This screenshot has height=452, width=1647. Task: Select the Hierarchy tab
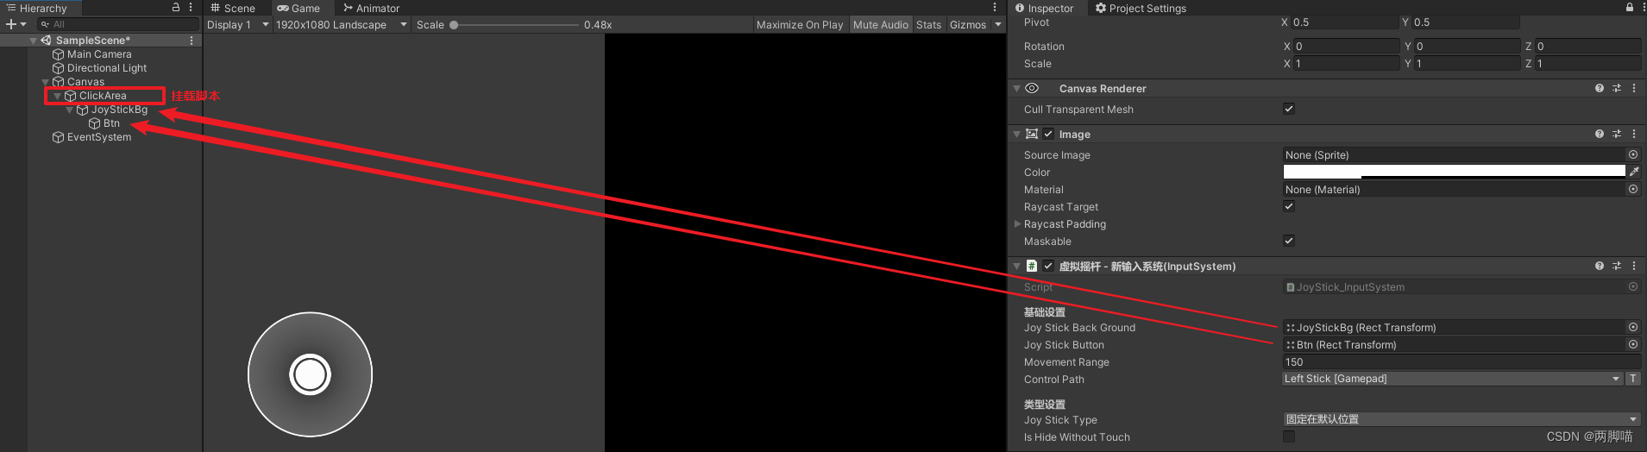tap(37, 8)
